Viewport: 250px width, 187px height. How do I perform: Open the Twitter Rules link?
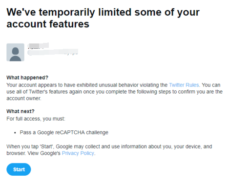(184, 85)
